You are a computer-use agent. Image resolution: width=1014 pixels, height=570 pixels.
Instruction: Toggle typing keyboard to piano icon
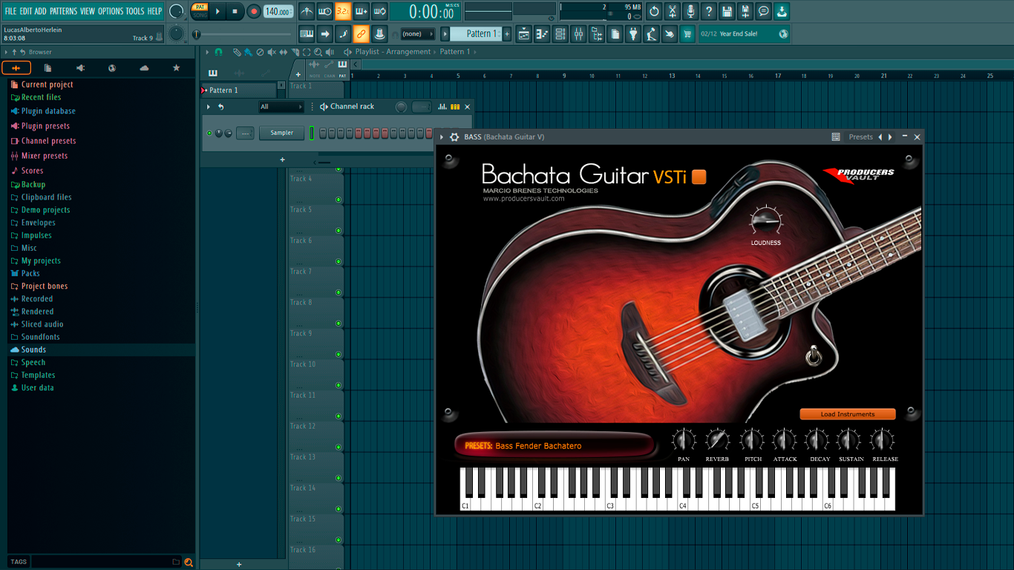pos(307,33)
